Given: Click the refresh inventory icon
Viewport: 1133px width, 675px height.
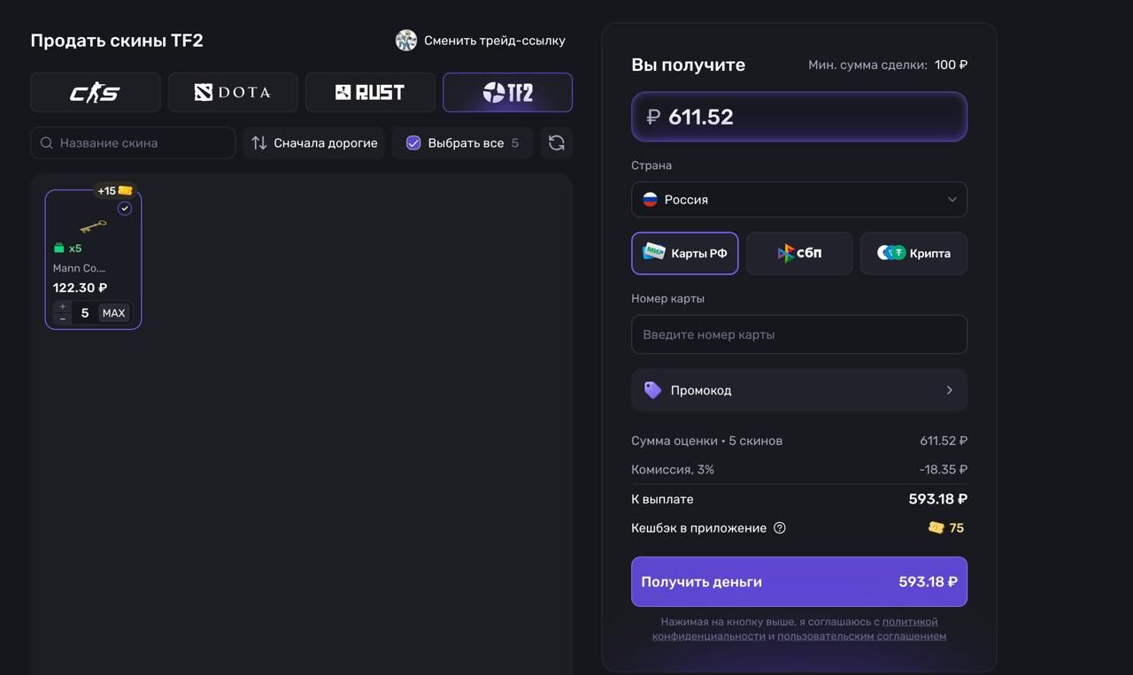Looking at the screenshot, I should (x=556, y=142).
